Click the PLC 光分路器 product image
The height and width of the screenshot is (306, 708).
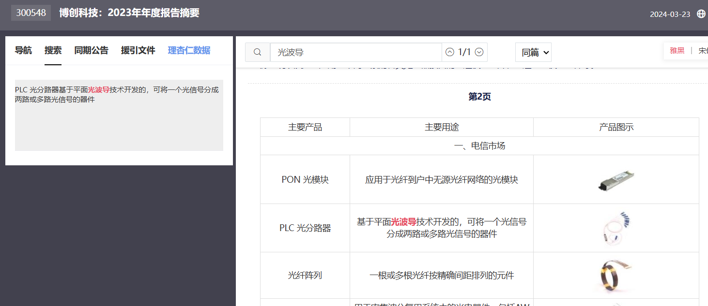[x=616, y=228]
